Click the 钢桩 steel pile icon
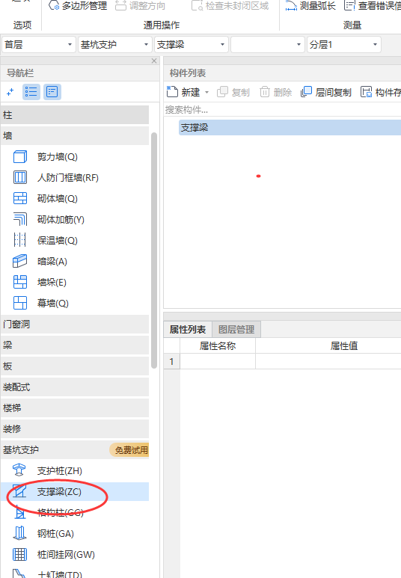This screenshot has height=578, width=401. pos(19,533)
